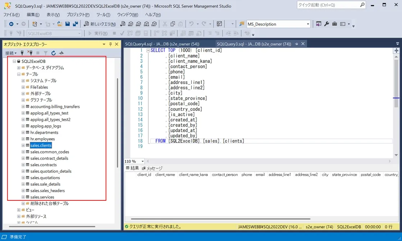Click the Quick Launch search field

pos(331,5)
